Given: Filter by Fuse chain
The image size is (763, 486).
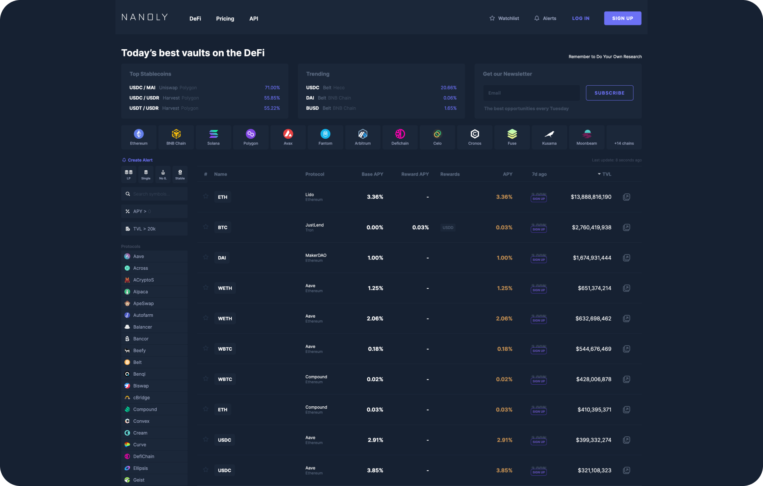Looking at the screenshot, I should (512, 137).
